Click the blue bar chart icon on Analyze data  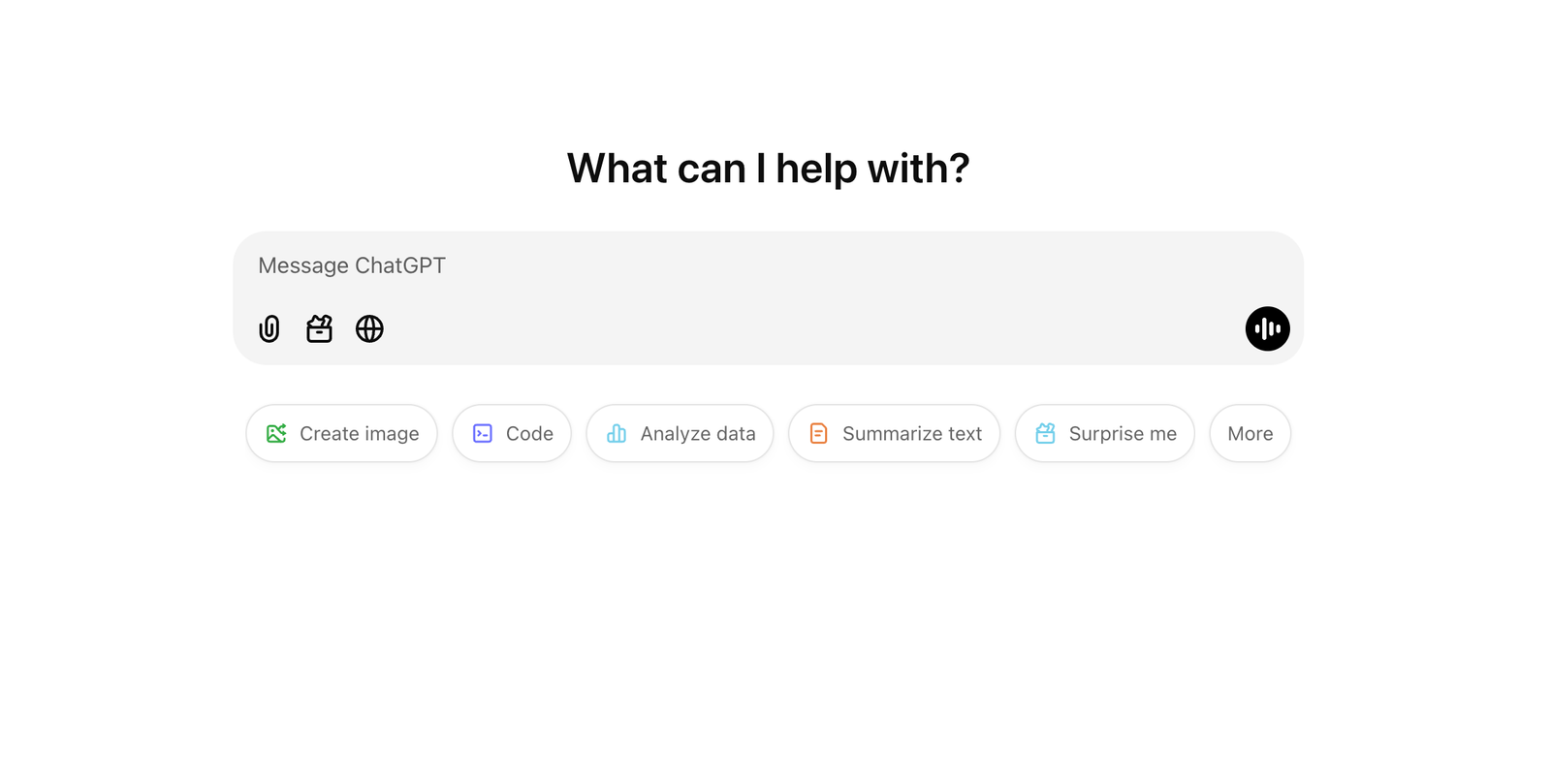617,434
